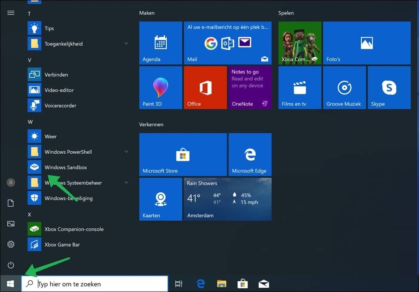Launch the Groove Muziek tile
Image resolution: width=419 pixels, height=292 pixels.
(x=345, y=88)
